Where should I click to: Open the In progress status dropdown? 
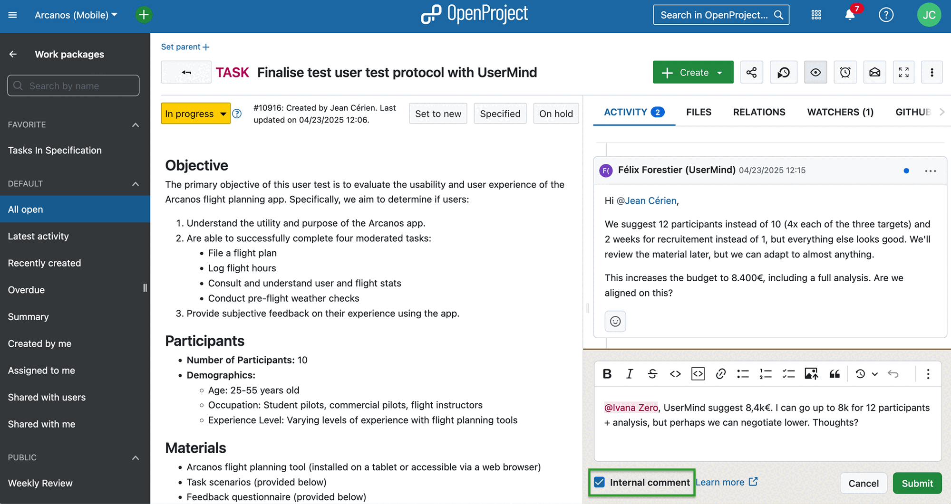click(x=195, y=114)
